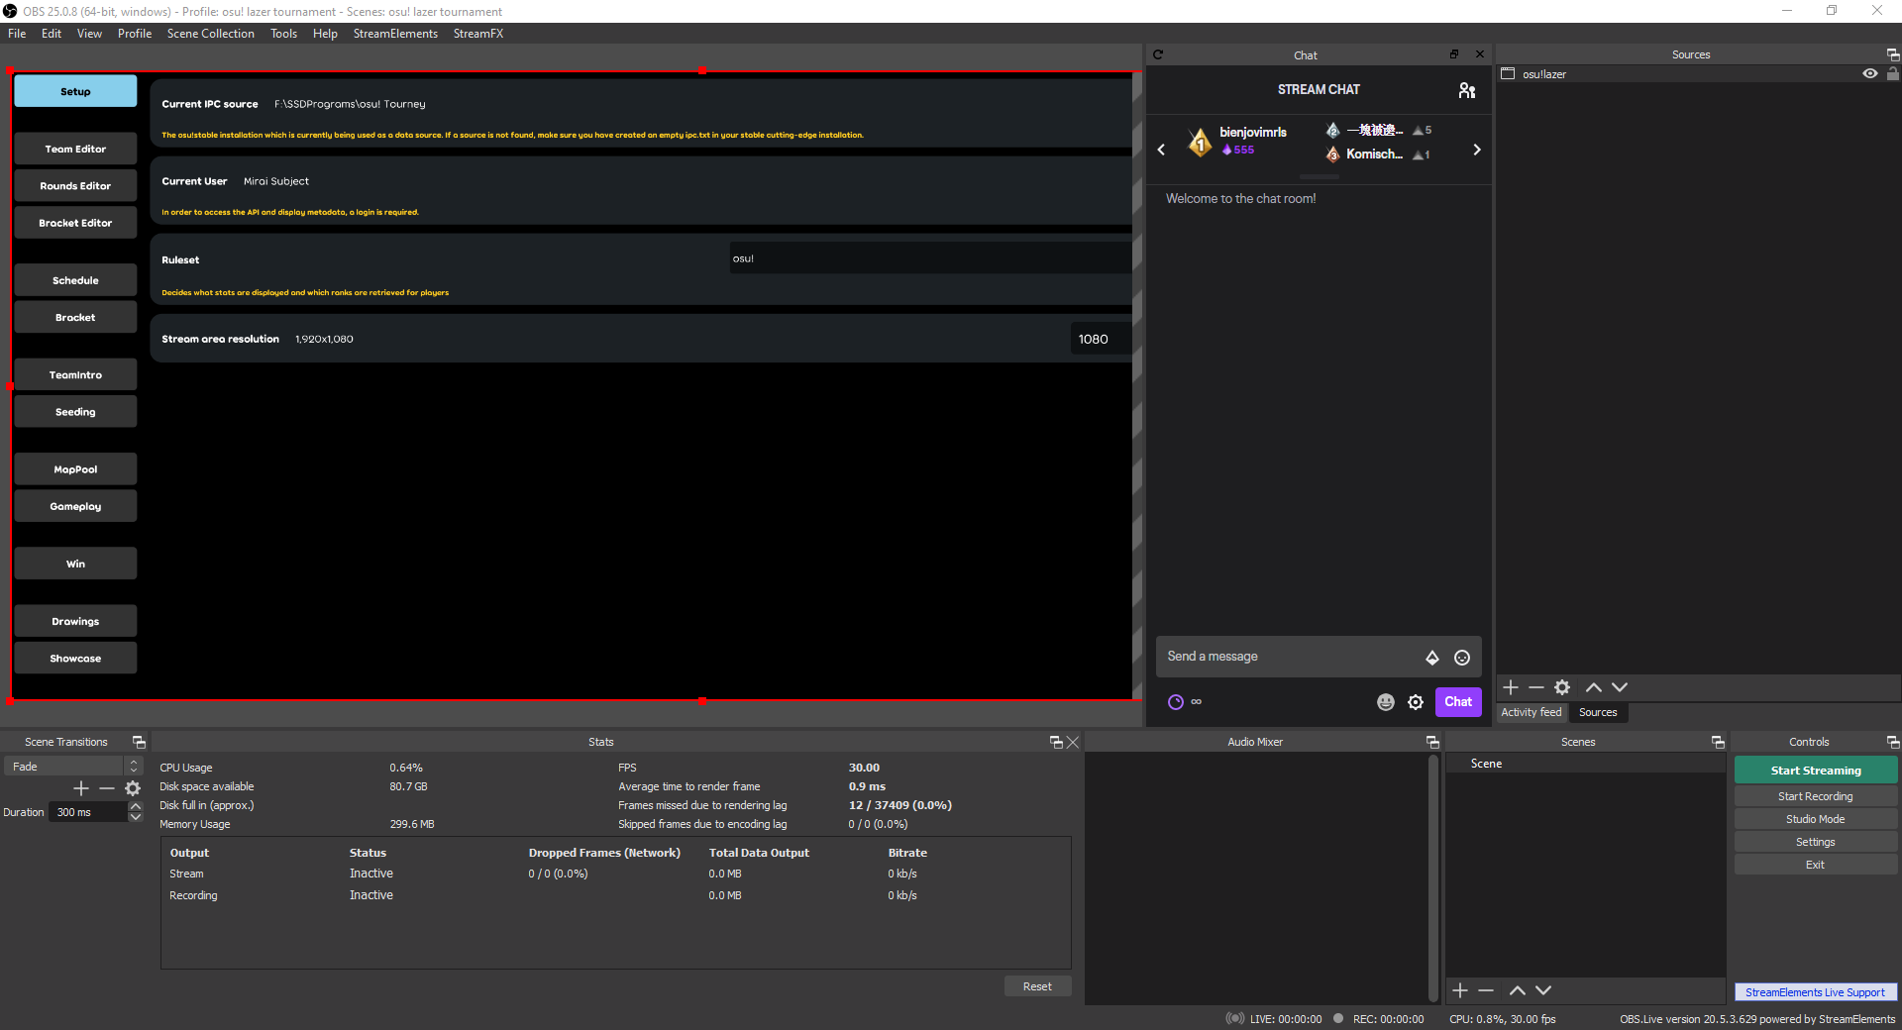
Task: Remove scene transition with minus
Action: (x=107, y=788)
